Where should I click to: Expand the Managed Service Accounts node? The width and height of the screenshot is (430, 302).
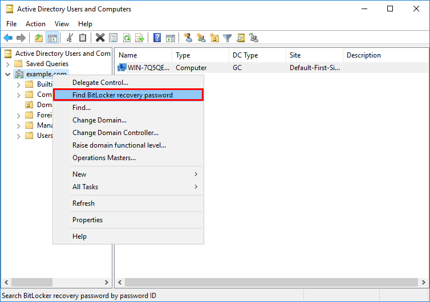pos(18,126)
